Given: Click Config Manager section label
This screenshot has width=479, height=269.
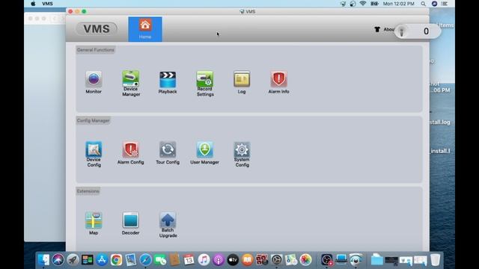Looking at the screenshot, I should (93, 120).
